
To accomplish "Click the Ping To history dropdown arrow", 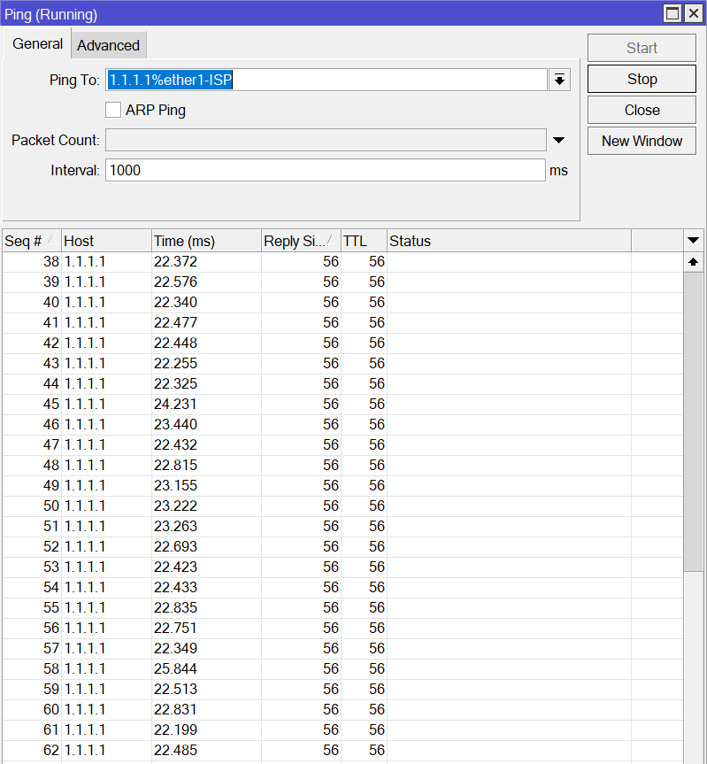I will coord(559,80).
